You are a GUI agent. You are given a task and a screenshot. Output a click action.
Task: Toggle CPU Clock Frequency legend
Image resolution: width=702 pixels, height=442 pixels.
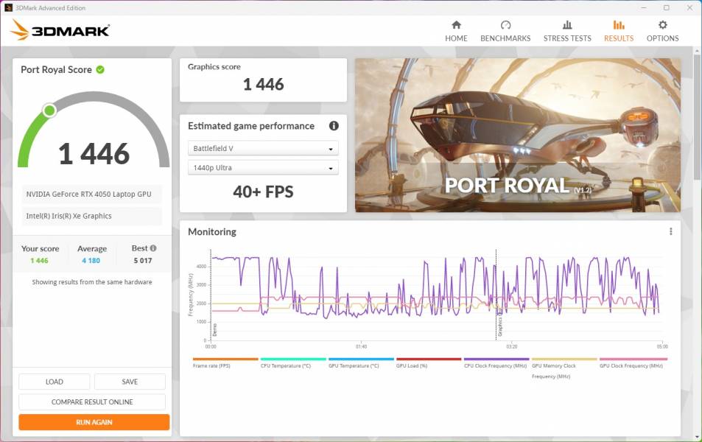tap(496, 362)
